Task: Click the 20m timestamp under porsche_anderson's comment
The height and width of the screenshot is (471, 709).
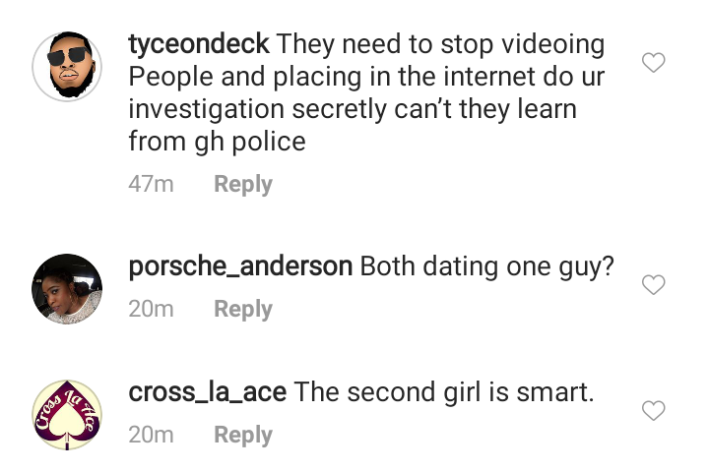Action: (151, 310)
